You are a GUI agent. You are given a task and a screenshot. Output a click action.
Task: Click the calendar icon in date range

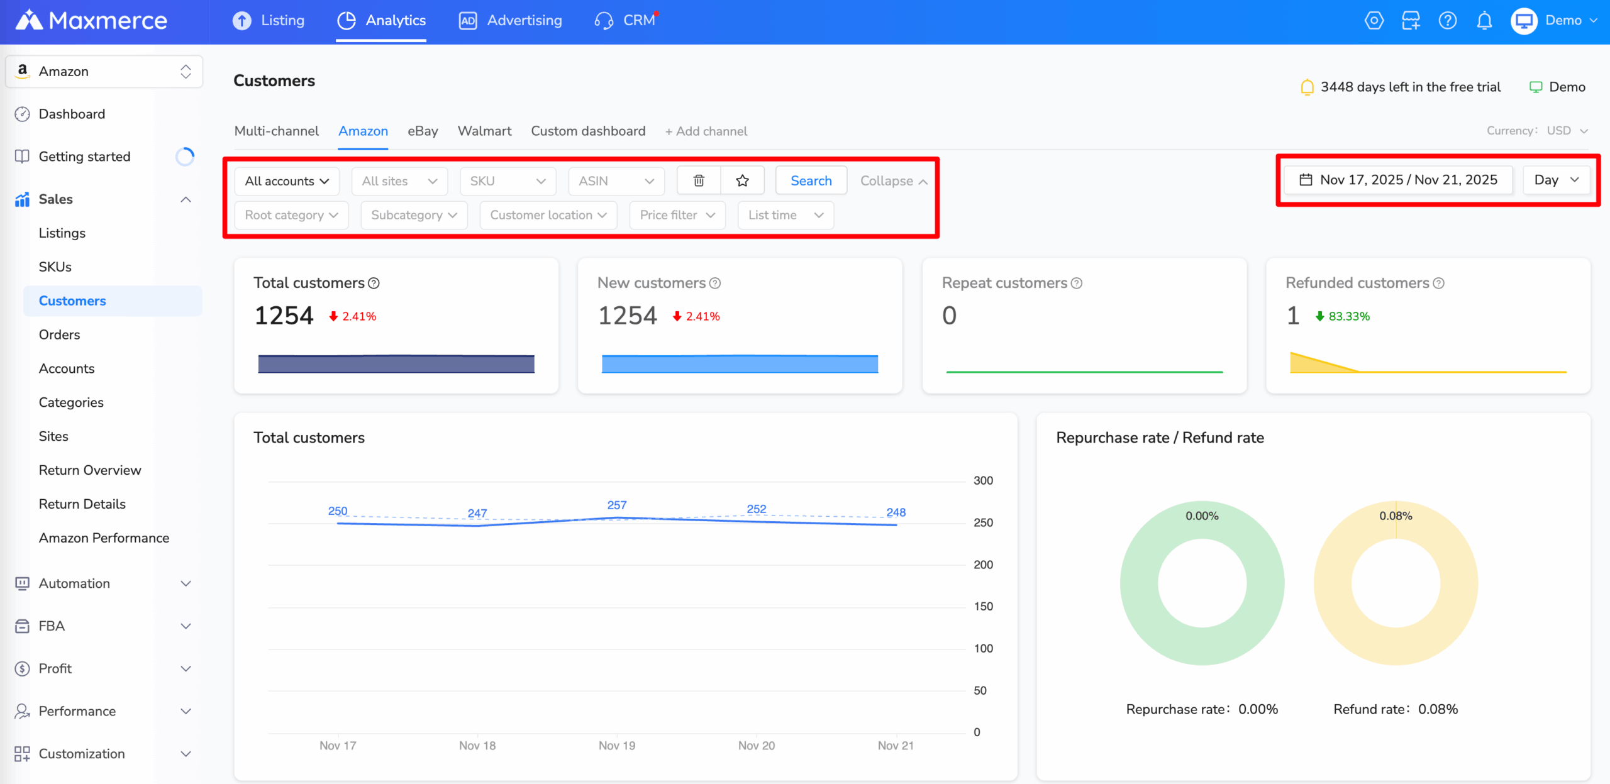pos(1306,180)
